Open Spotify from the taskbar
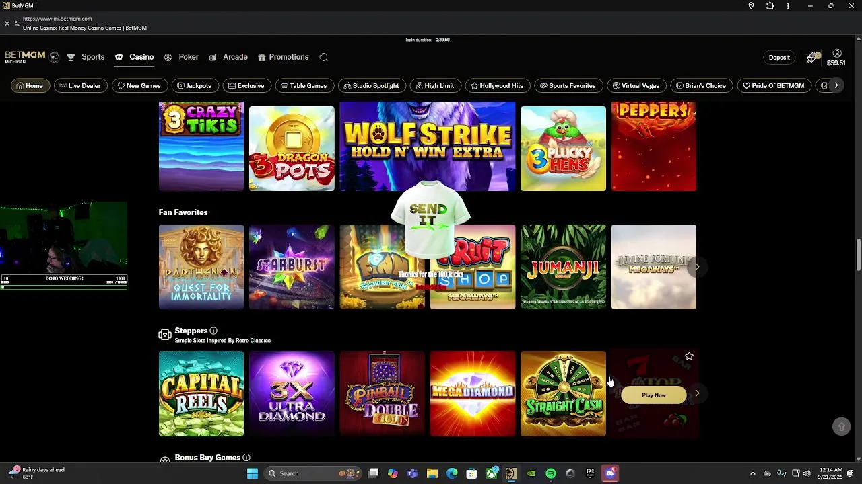The image size is (862, 484). pyautogui.click(x=551, y=473)
